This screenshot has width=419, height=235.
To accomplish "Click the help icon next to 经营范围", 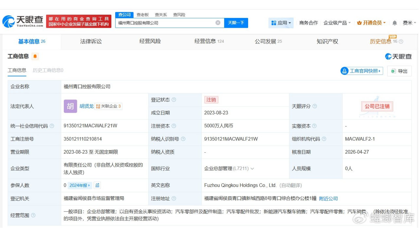I will tap(33, 215).
